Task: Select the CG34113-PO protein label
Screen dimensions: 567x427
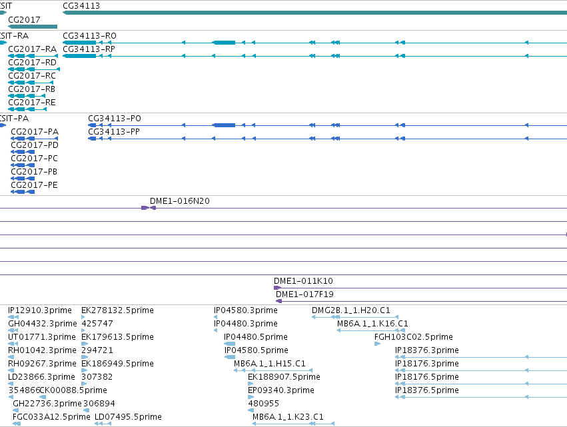Action: [115, 119]
